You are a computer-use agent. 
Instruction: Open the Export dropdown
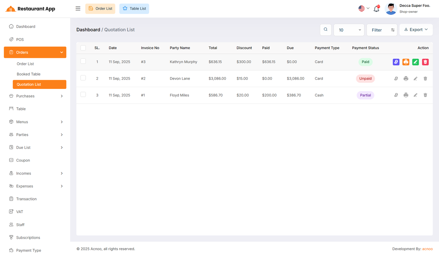416,30
